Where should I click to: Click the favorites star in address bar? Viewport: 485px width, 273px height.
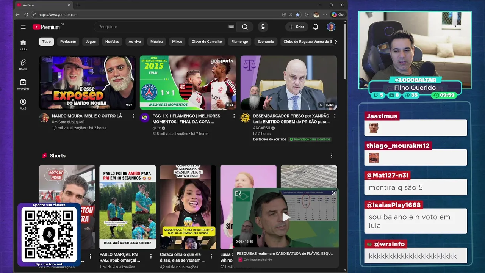[297, 14]
